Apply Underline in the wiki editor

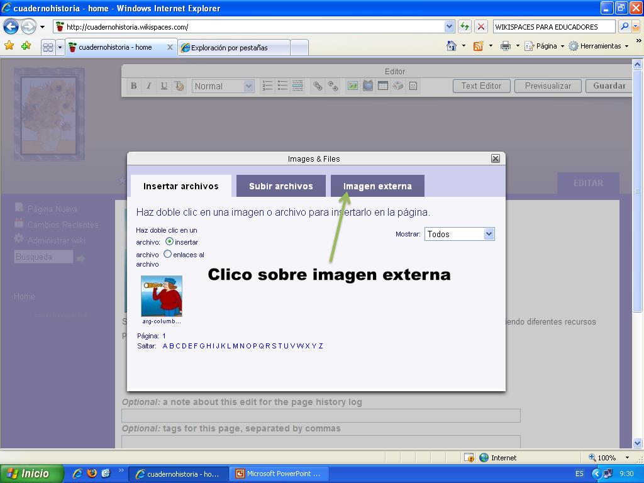tap(164, 86)
